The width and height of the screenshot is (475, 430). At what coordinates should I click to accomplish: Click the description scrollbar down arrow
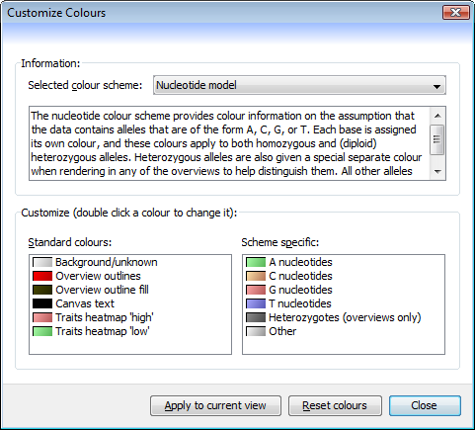pos(437,171)
